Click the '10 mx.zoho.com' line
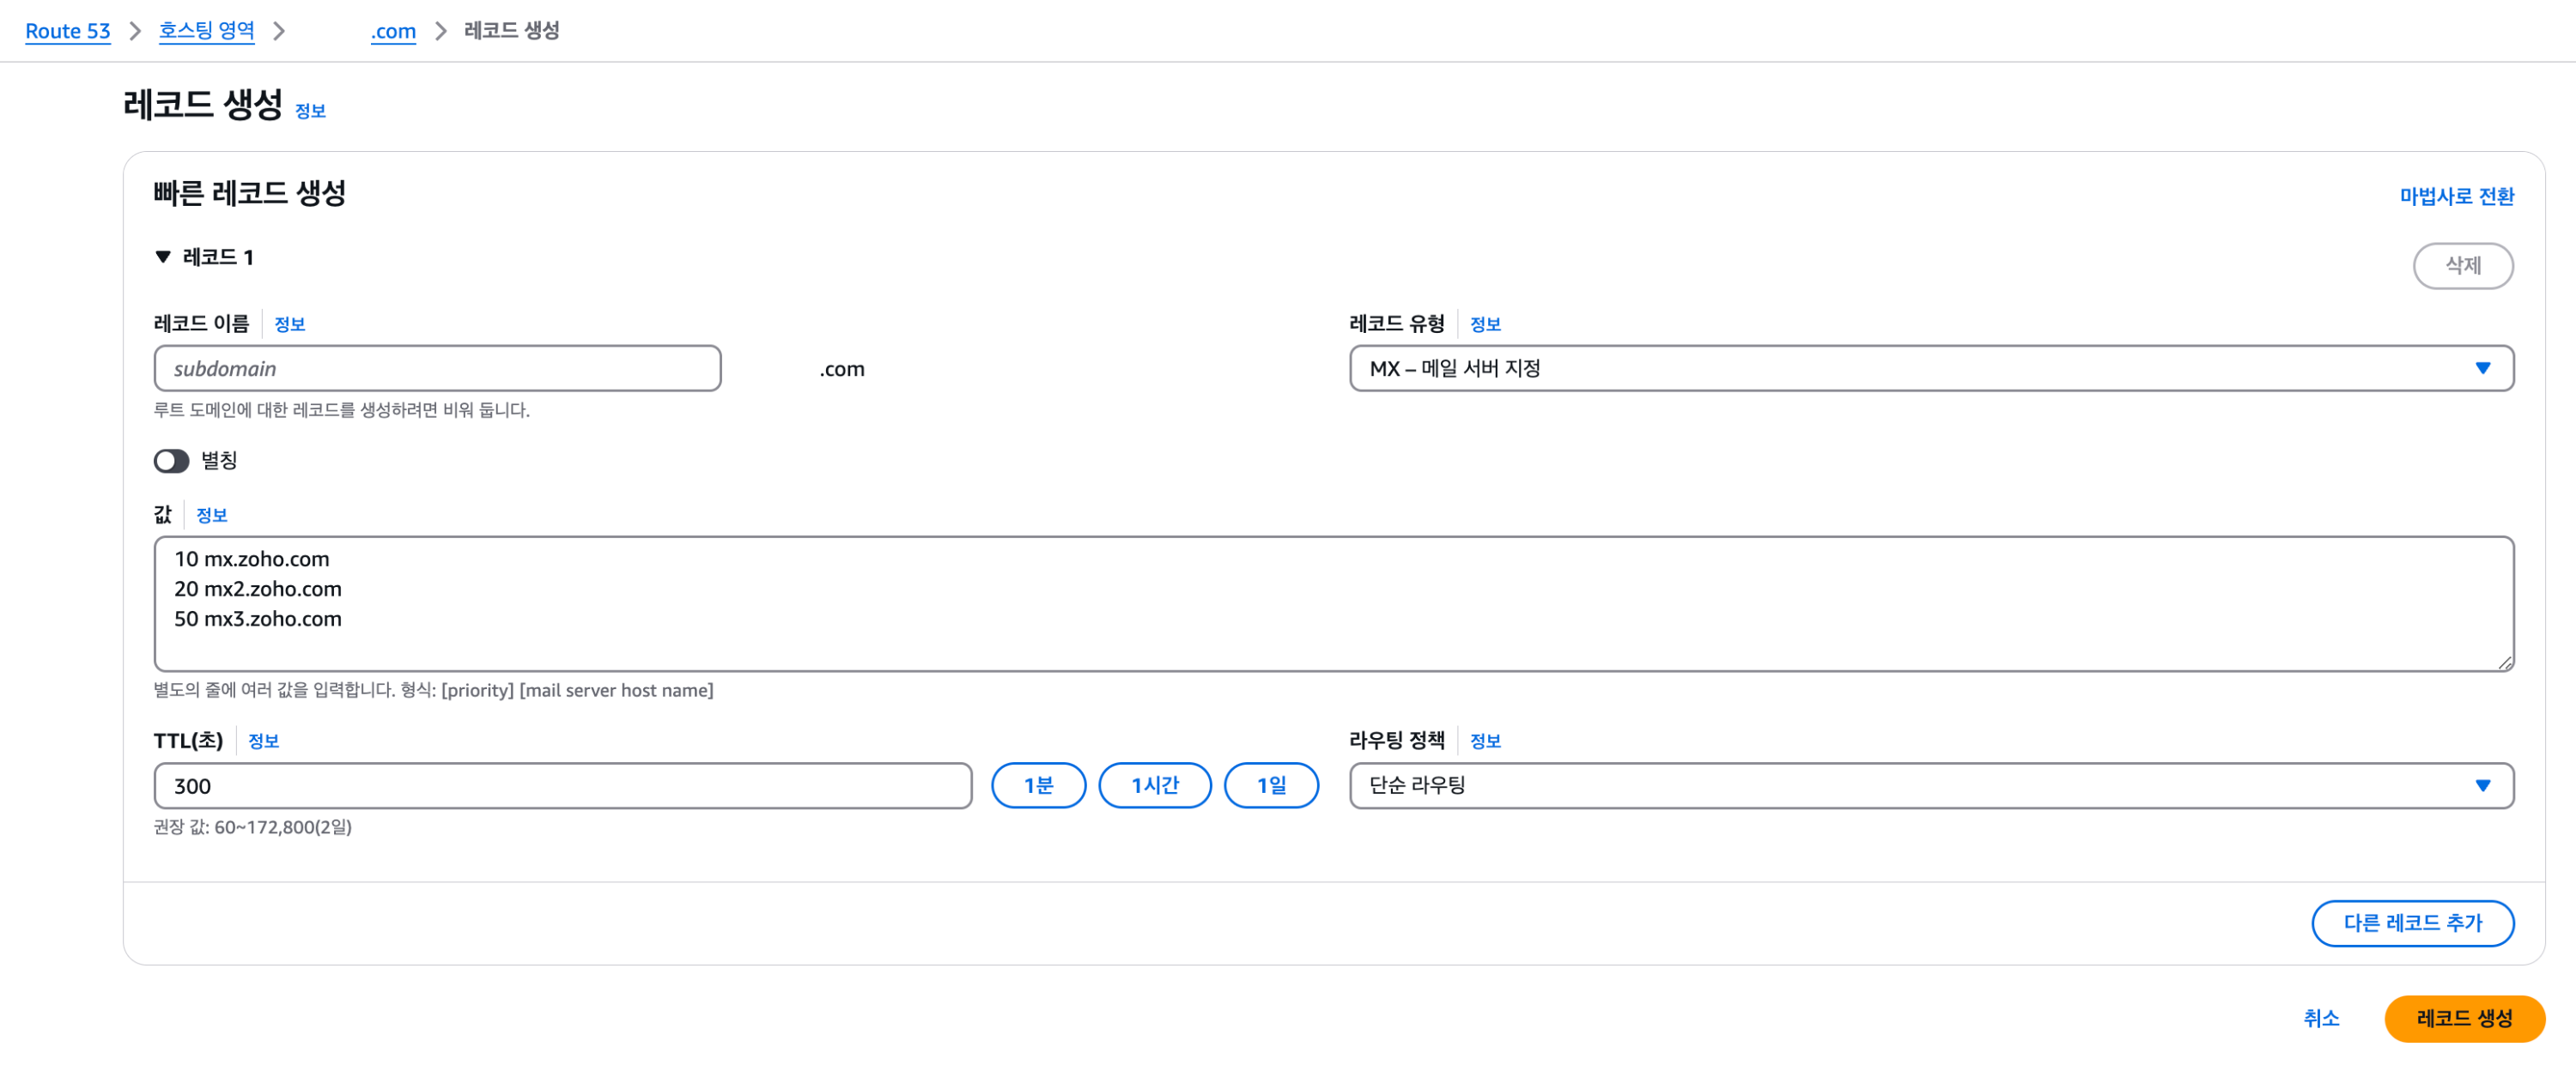2576x1071 pixels. pos(251,560)
